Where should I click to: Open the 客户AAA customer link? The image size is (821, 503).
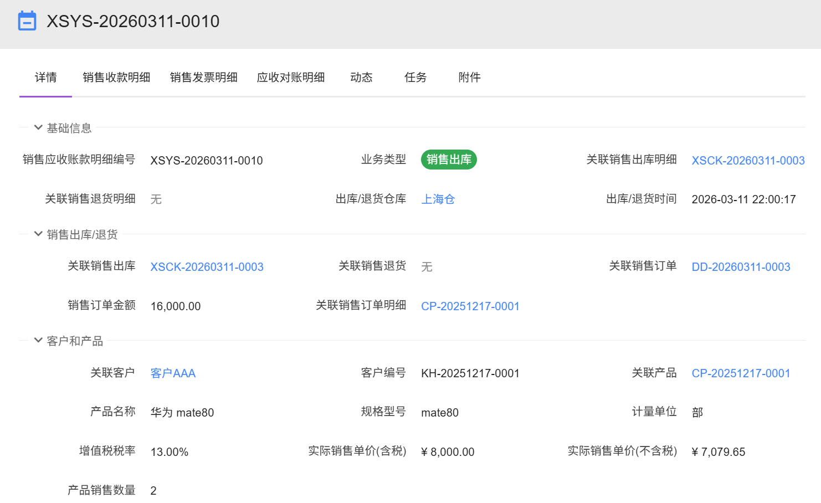pos(173,373)
